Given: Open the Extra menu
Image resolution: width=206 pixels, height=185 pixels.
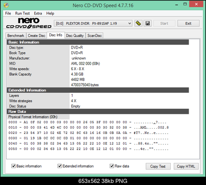Looking at the screenshot, I should point(38,13).
